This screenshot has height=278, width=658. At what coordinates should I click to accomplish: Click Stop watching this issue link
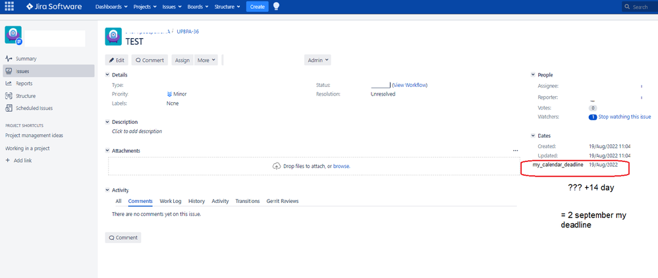[x=625, y=117]
